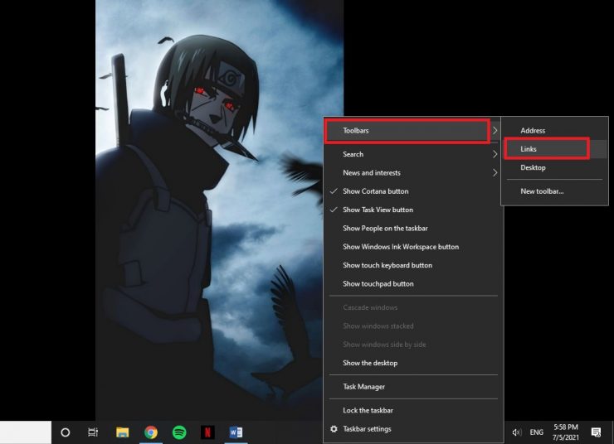Open the notification Action Center icon
Image resolution: width=614 pixels, height=444 pixels.
(x=596, y=432)
